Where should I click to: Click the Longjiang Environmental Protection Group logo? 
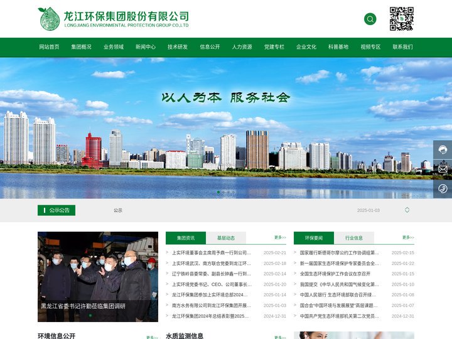pyautogui.click(x=114, y=19)
